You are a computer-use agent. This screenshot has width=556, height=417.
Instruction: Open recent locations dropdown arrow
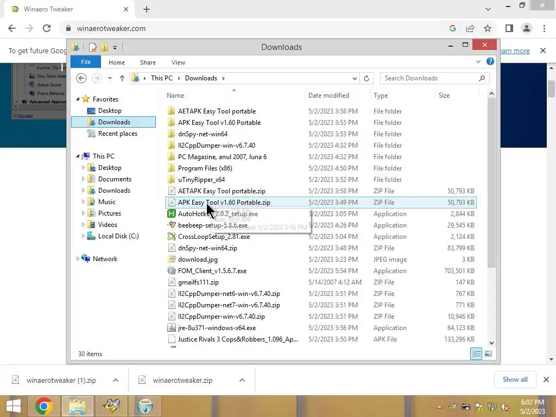click(x=110, y=78)
